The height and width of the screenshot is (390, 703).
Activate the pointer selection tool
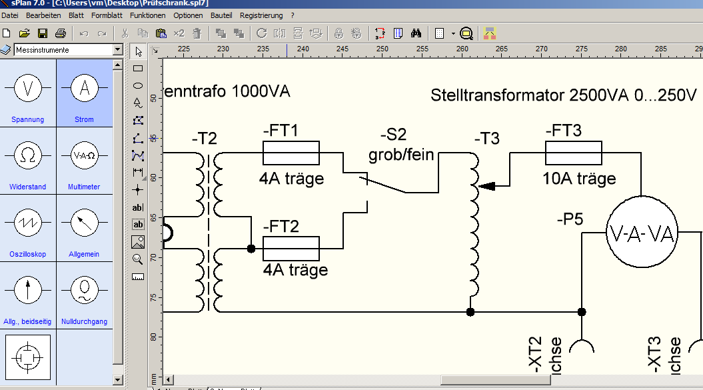pos(138,51)
